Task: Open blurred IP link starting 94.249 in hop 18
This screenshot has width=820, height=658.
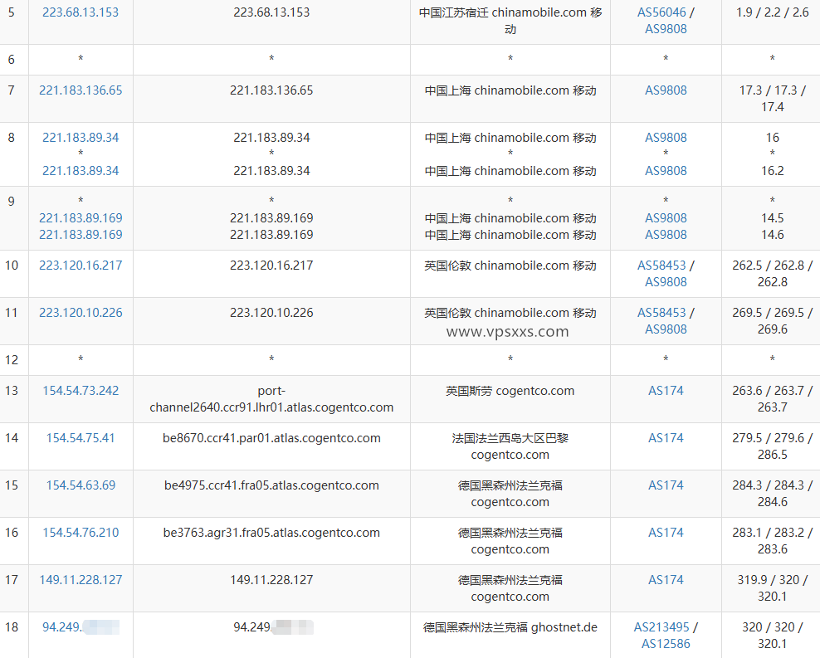Action: click(81, 627)
